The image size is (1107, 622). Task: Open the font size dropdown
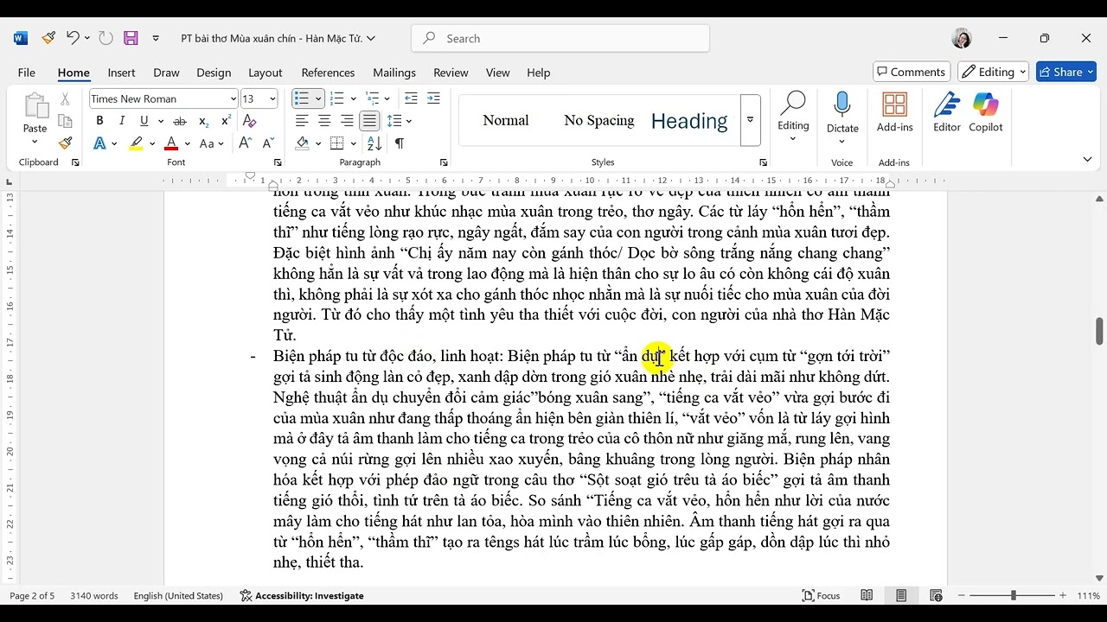tap(272, 98)
